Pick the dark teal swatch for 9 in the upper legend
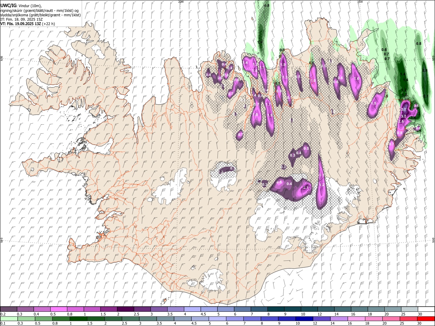This screenshot has height=326, width=435. pos(276,309)
